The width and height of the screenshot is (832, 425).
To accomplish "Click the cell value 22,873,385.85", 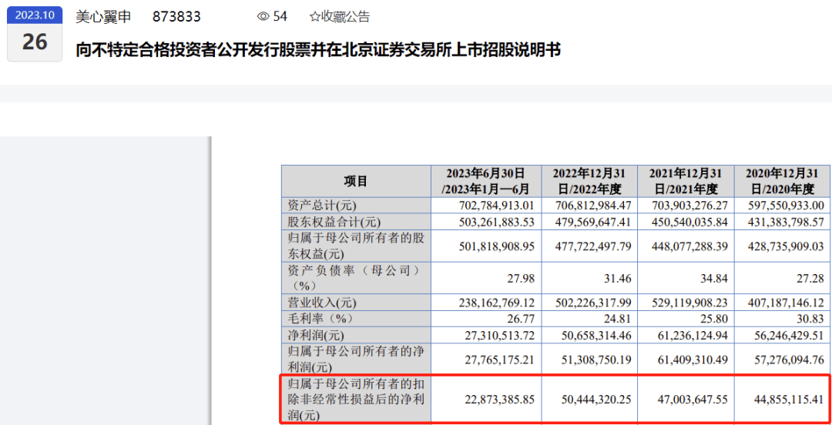I will tap(490, 399).
